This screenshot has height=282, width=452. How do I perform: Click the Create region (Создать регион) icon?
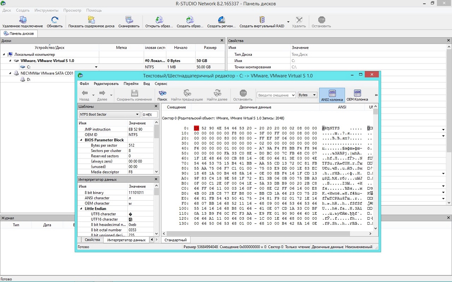tap(221, 20)
